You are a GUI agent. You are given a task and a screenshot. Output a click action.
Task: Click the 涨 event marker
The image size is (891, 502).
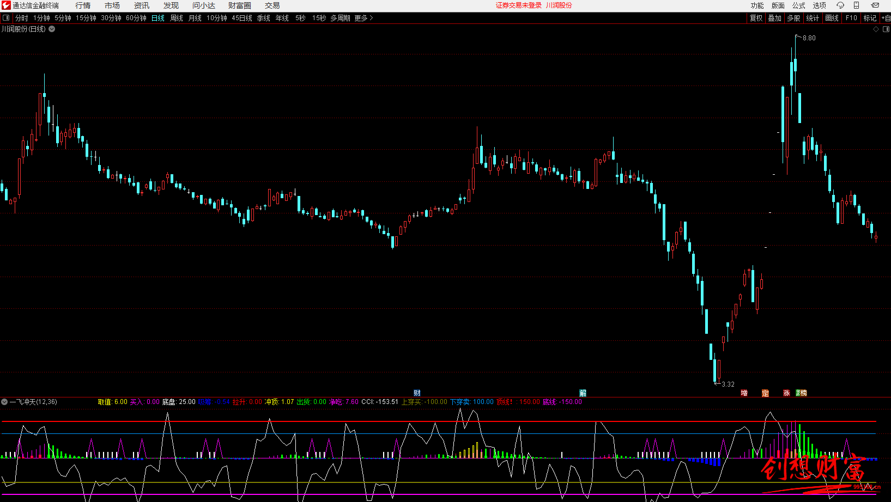786,393
